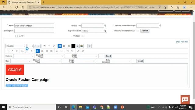Viewport: 195px width, 110px height.
Task: Select the Manage Marketing Treatment browser tab
Action: click(x=24, y=2)
